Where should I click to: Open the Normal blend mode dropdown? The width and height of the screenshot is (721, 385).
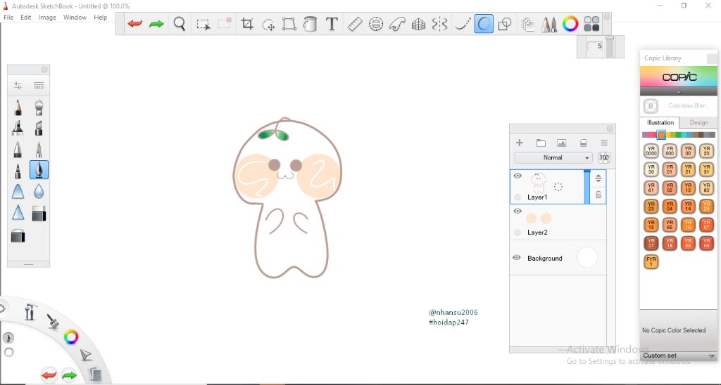click(x=553, y=158)
